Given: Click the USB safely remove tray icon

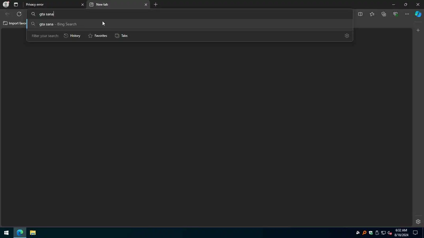Looking at the screenshot, I should [377, 233].
